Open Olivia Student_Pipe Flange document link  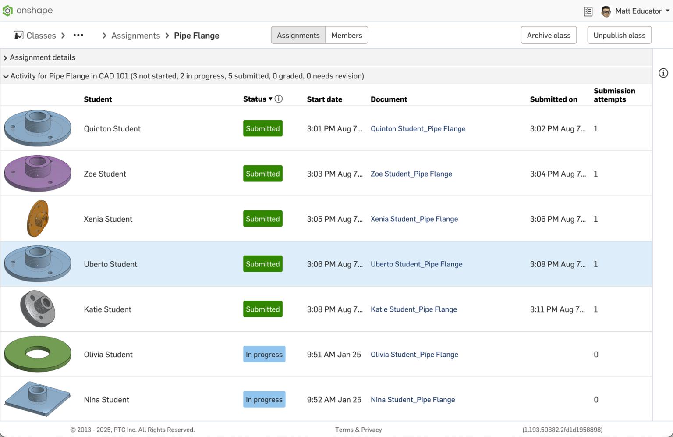click(414, 355)
